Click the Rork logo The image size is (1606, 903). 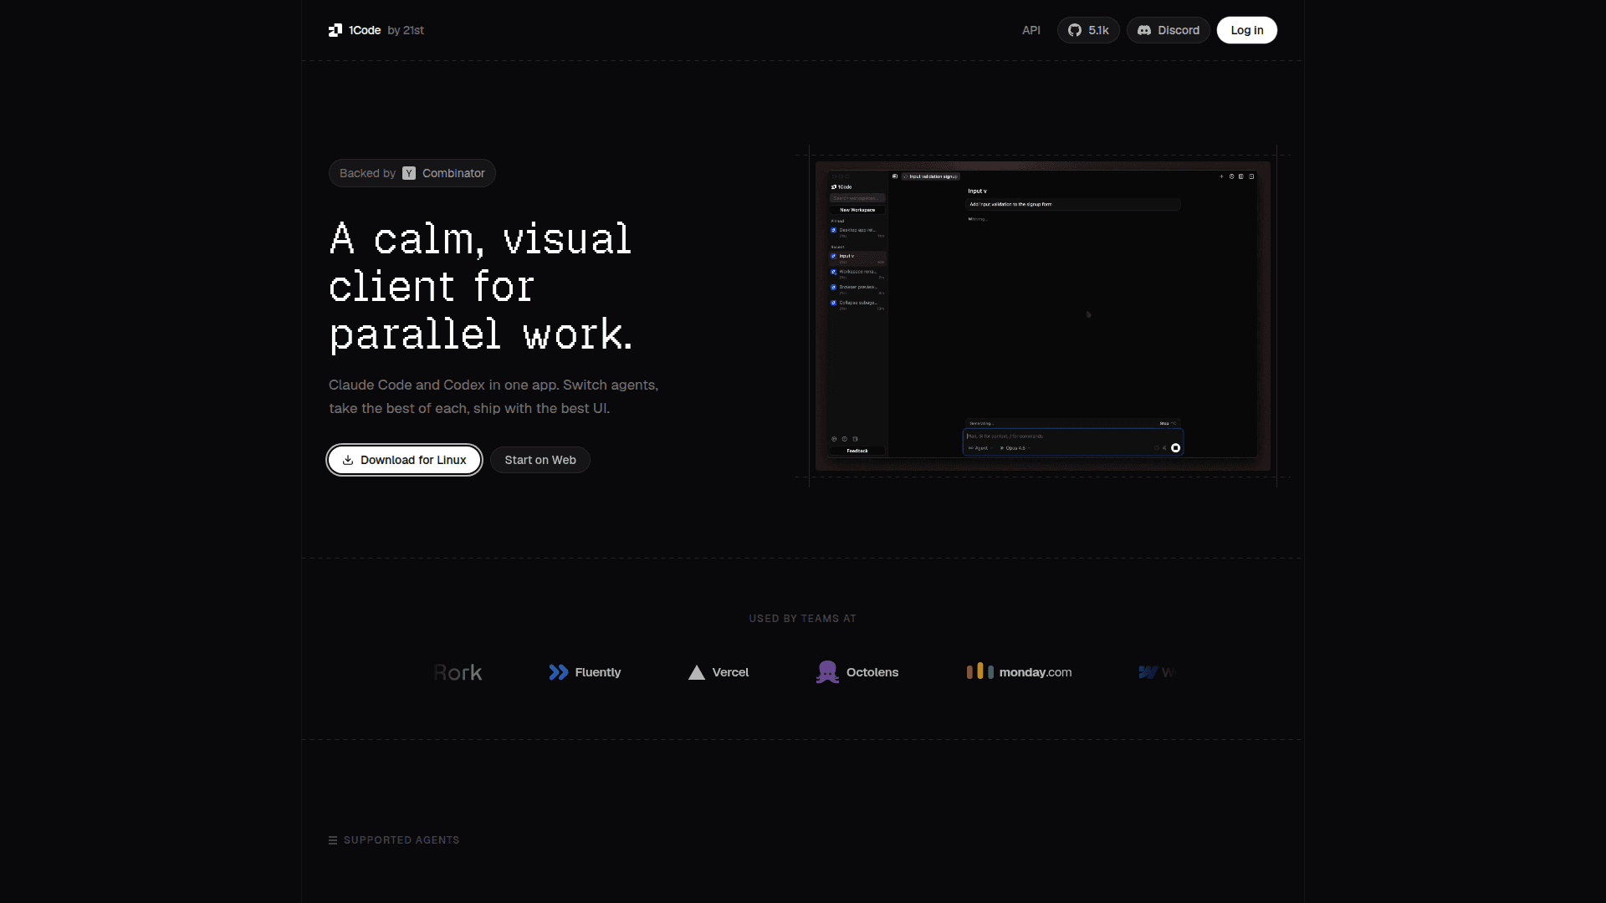click(x=458, y=672)
